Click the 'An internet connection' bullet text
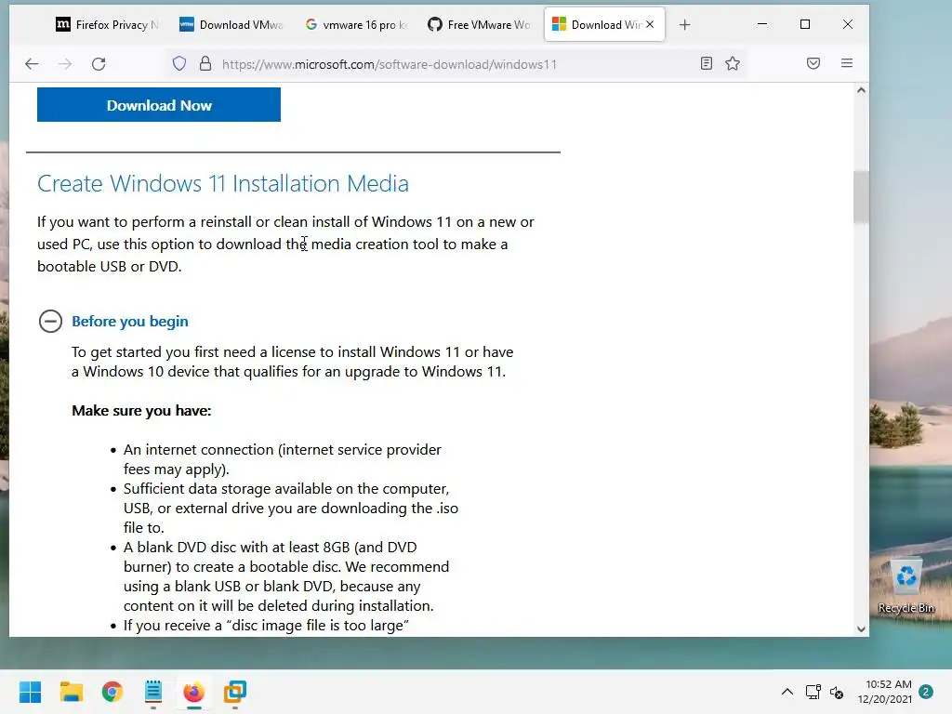Viewport: 952px width, 714px height. tap(283, 459)
